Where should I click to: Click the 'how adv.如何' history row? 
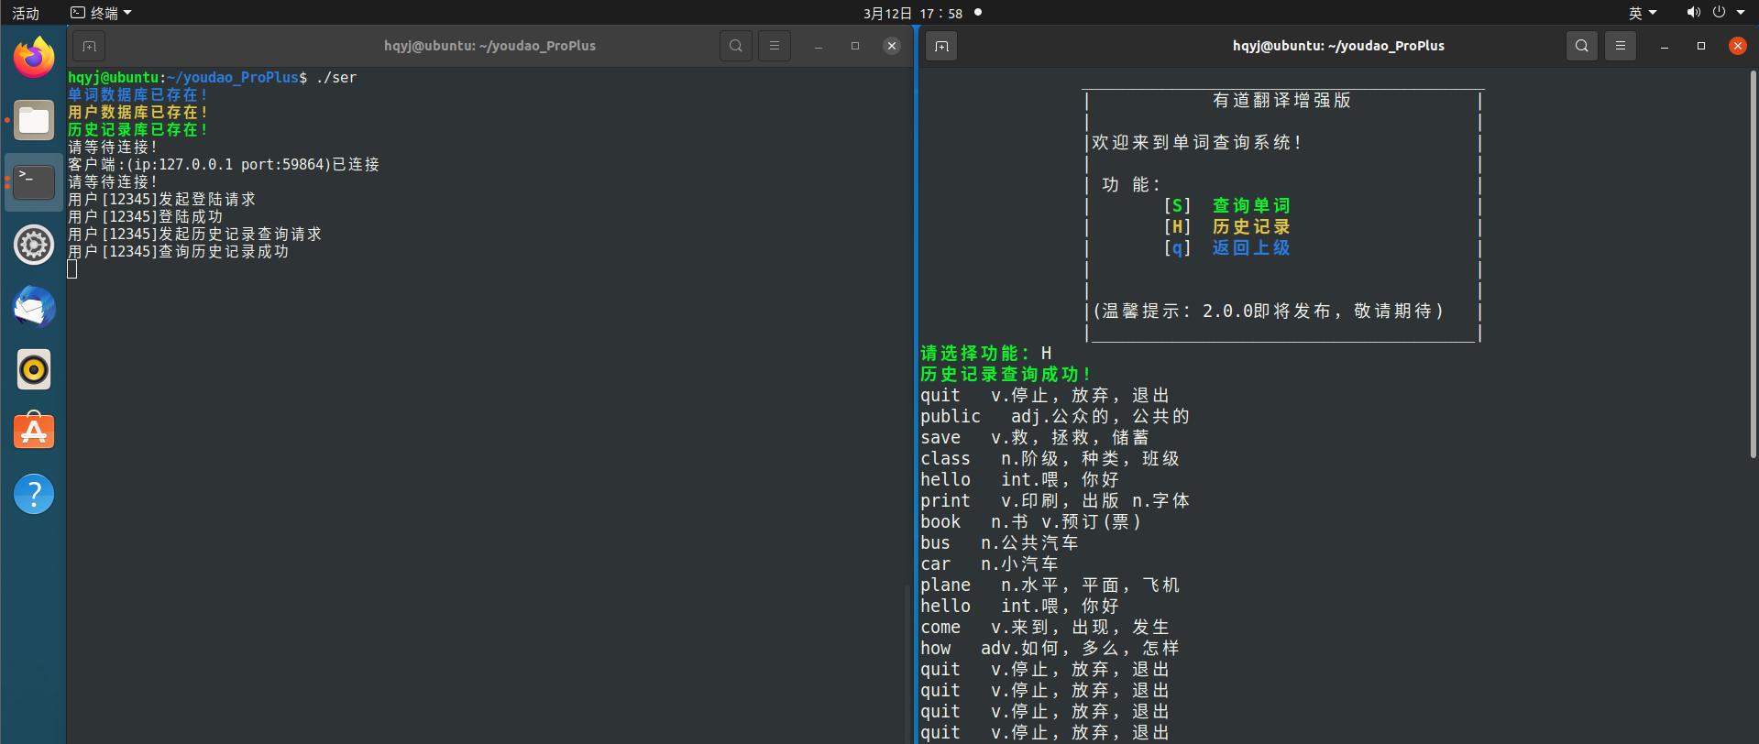coord(1050,648)
